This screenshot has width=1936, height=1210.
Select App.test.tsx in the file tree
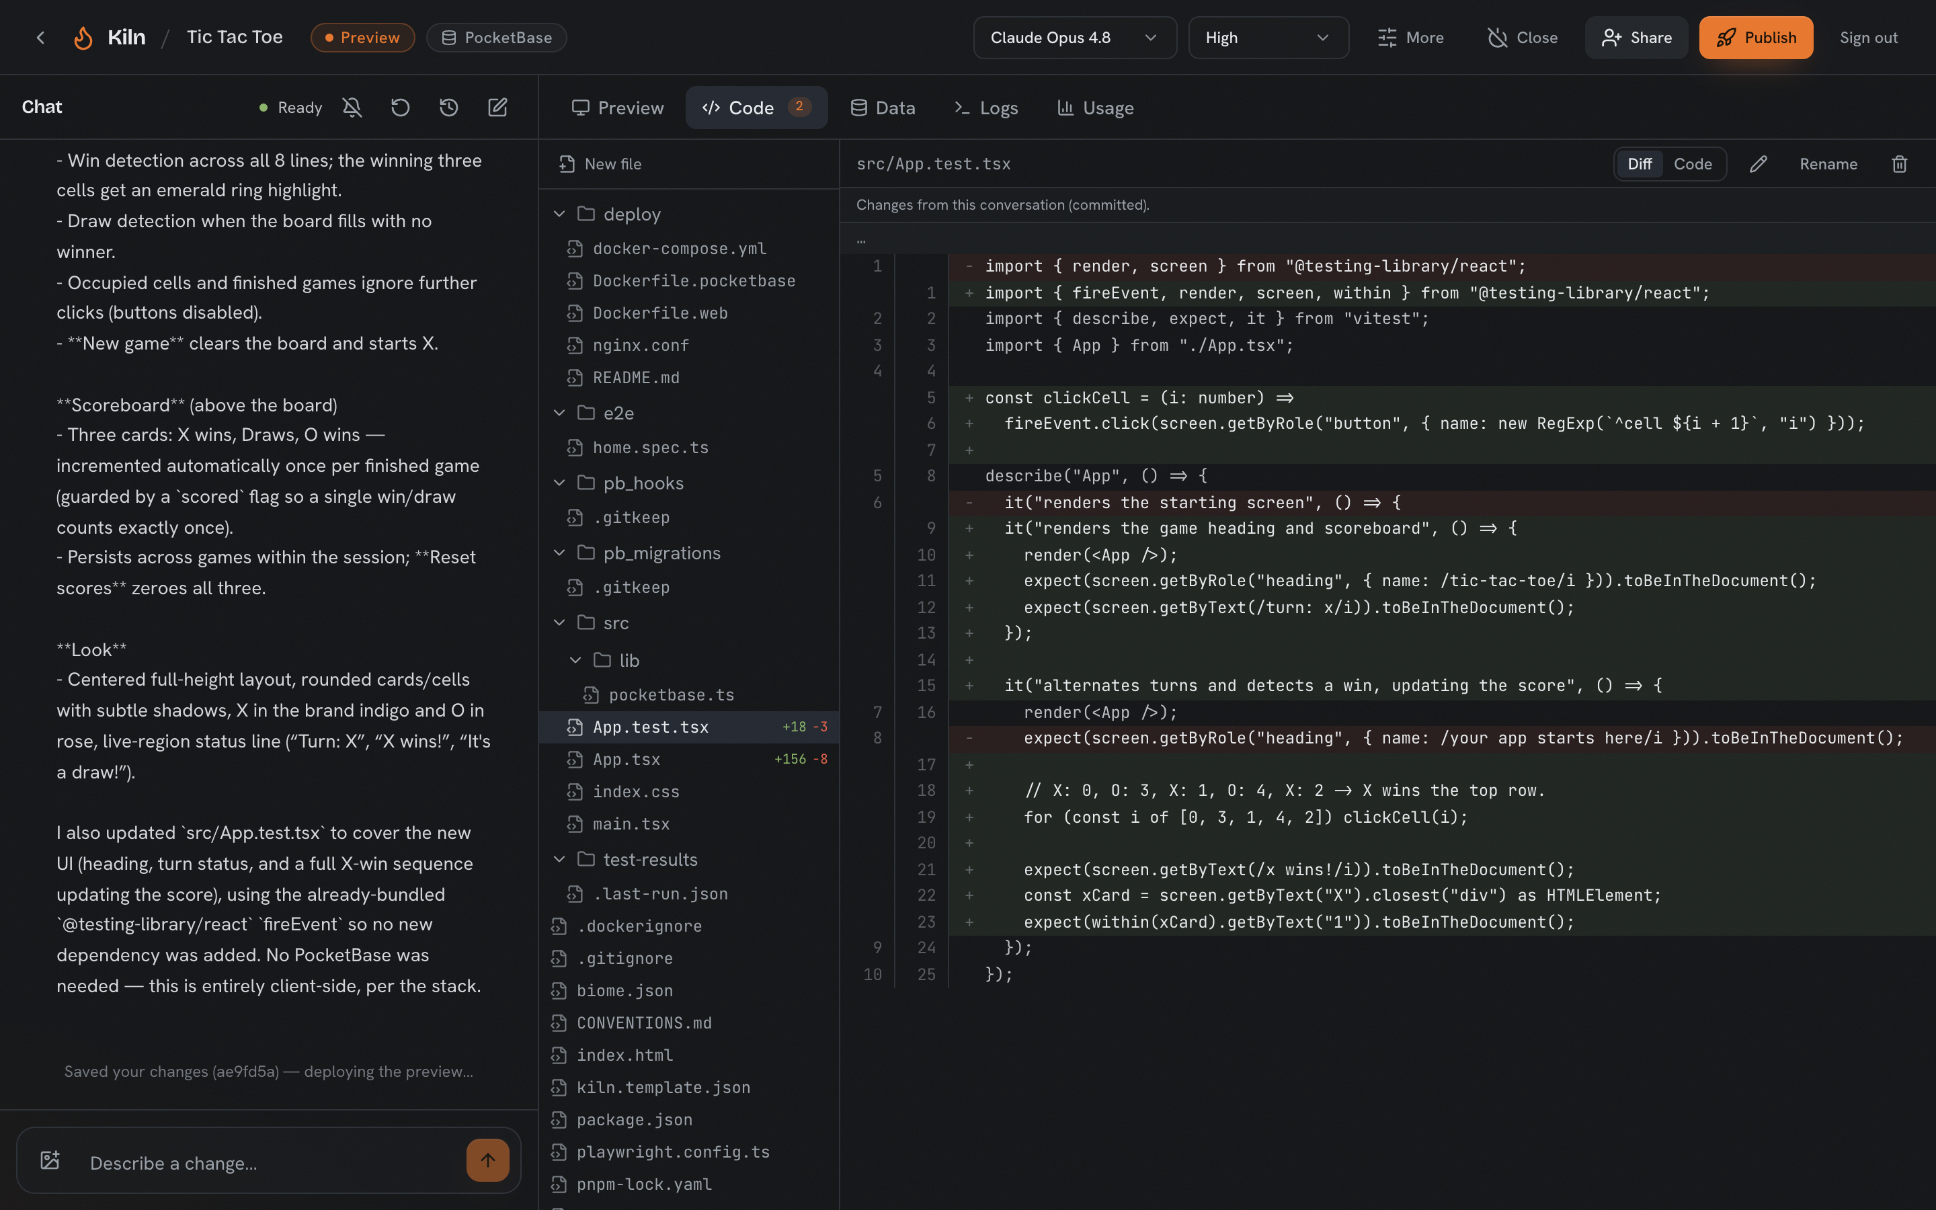689,727
